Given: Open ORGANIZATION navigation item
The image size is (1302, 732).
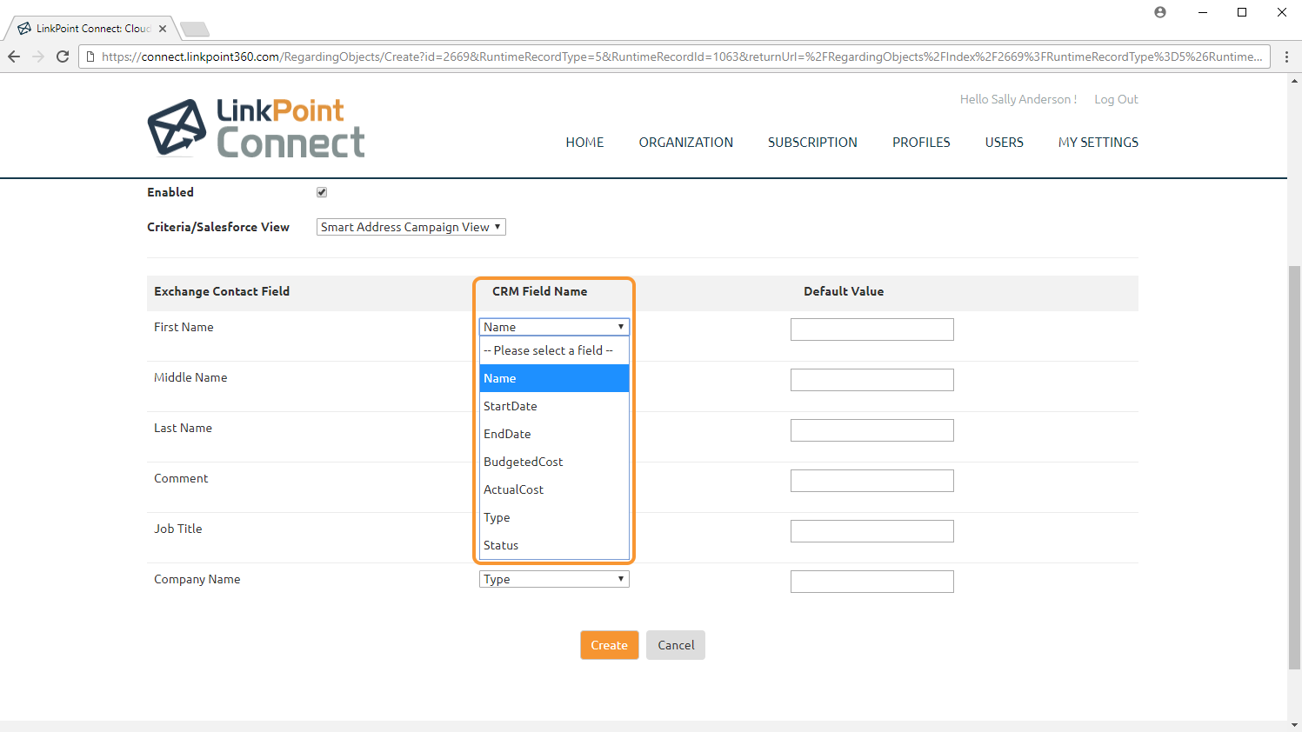Looking at the screenshot, I should coord(686,143).
